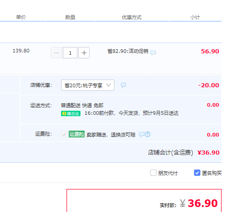
Task: Click the green 隔日达 badge
Action: (71, 113)
